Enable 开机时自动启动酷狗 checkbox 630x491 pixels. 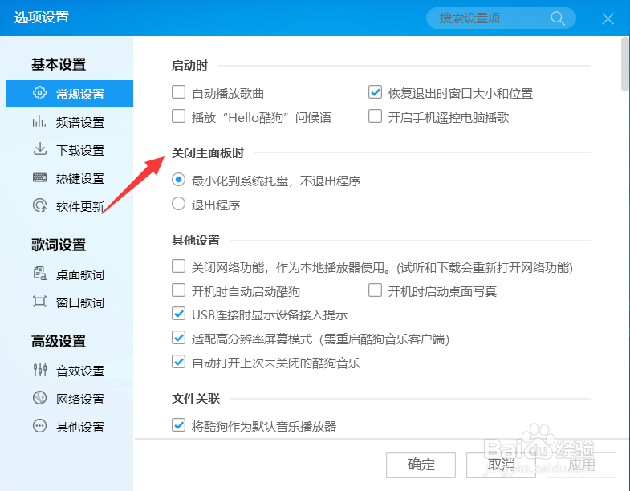tap(178, 290)
